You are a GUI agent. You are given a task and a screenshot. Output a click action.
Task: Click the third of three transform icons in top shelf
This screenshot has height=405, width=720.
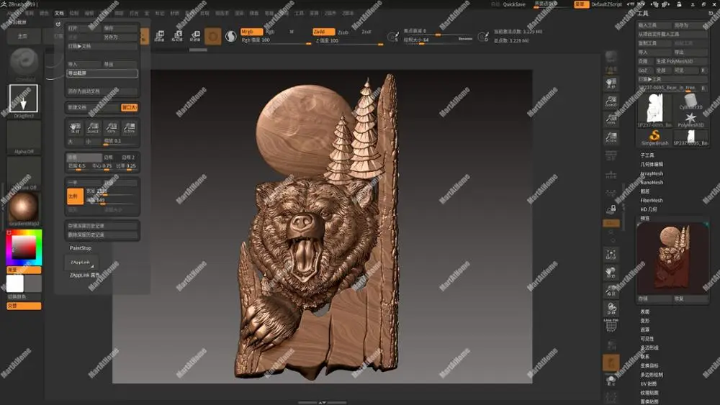(194, 36)
